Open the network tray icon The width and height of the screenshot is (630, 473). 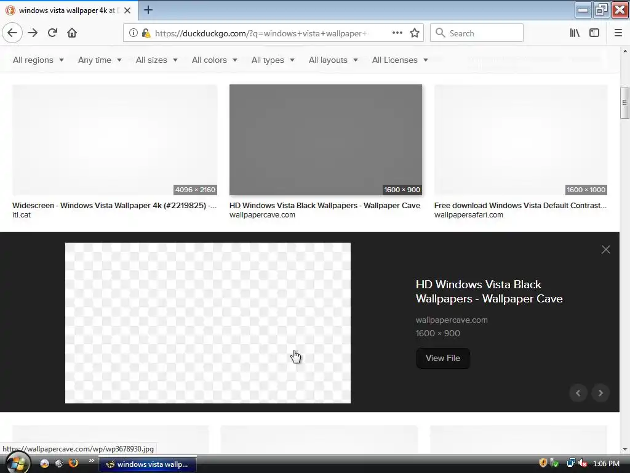pyautogui.click(x=570, y=463)
